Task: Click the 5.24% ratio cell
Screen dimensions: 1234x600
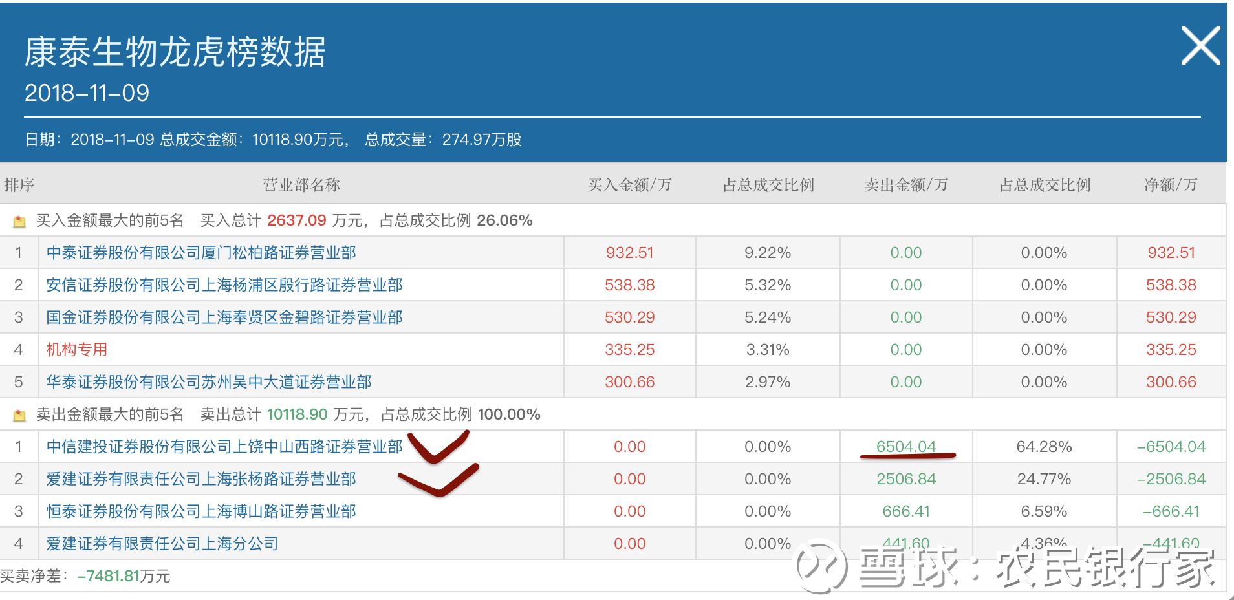Action: coord(768,317)
